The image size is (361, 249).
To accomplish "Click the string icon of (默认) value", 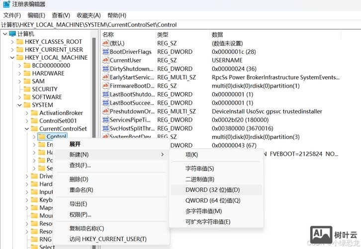I will pyautogui.click(x=105, y=43).
